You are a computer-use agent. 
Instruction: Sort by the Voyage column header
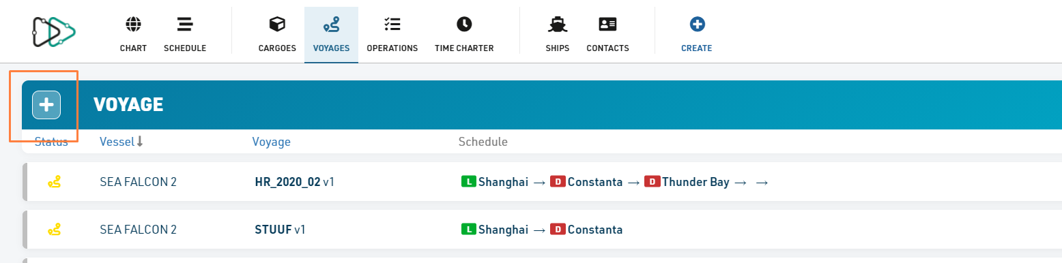[x=272, y=142]
